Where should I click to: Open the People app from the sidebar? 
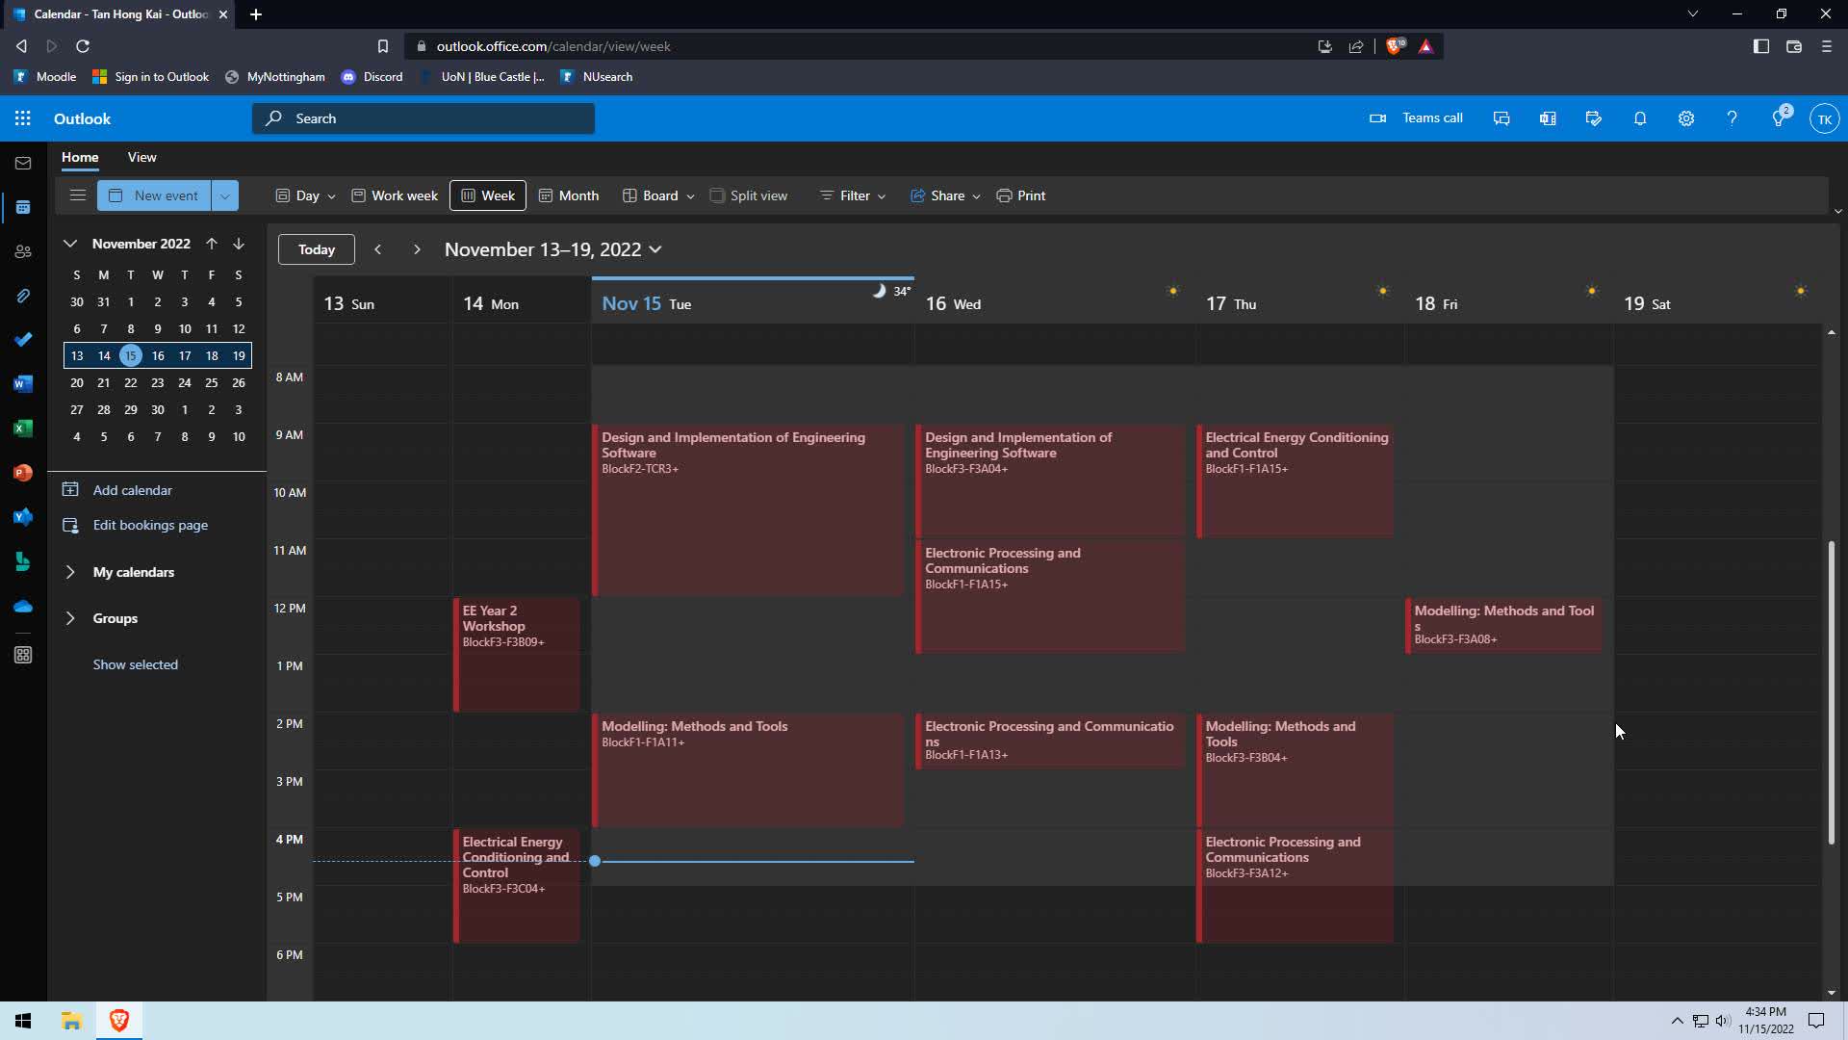coord(23,251)
